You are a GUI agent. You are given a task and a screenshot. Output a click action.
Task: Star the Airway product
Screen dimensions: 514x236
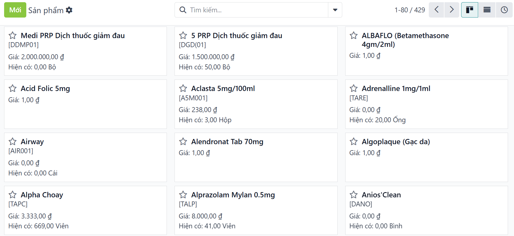click(x=13, y=142)
